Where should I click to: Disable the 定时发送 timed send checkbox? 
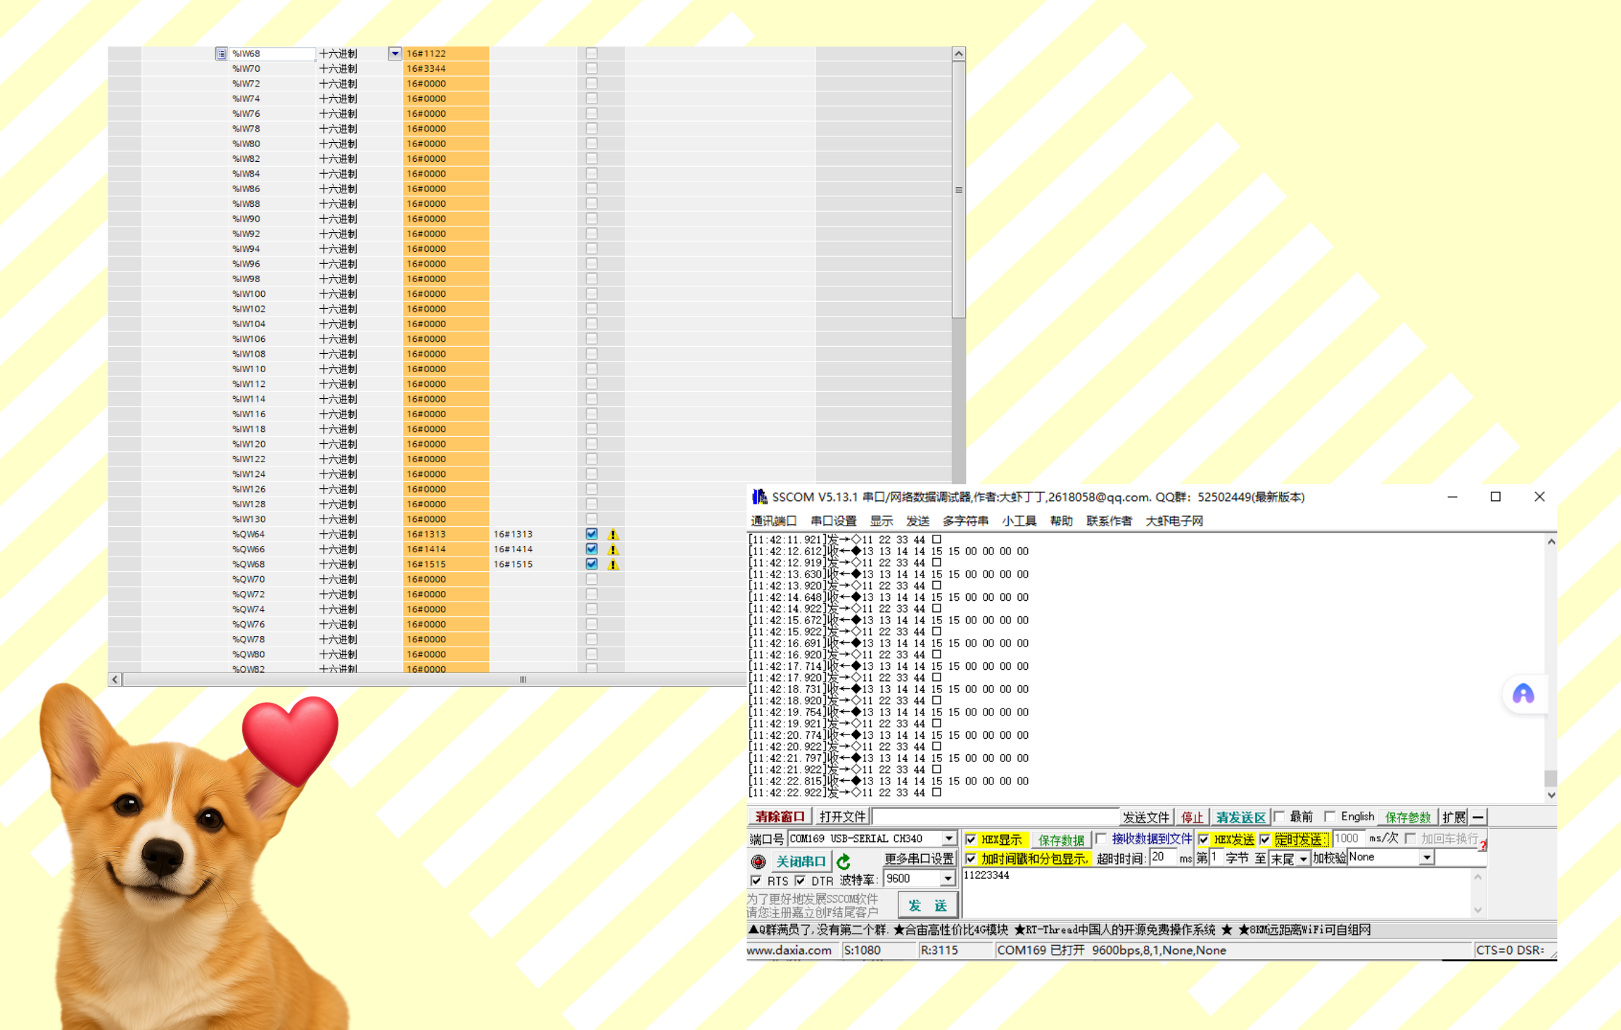coord(1265,839)
